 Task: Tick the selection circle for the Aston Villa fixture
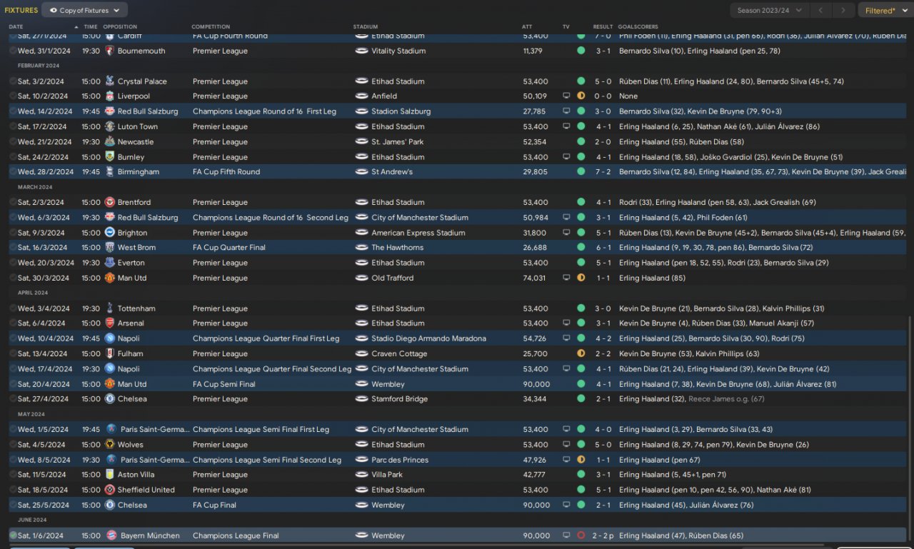13,475
